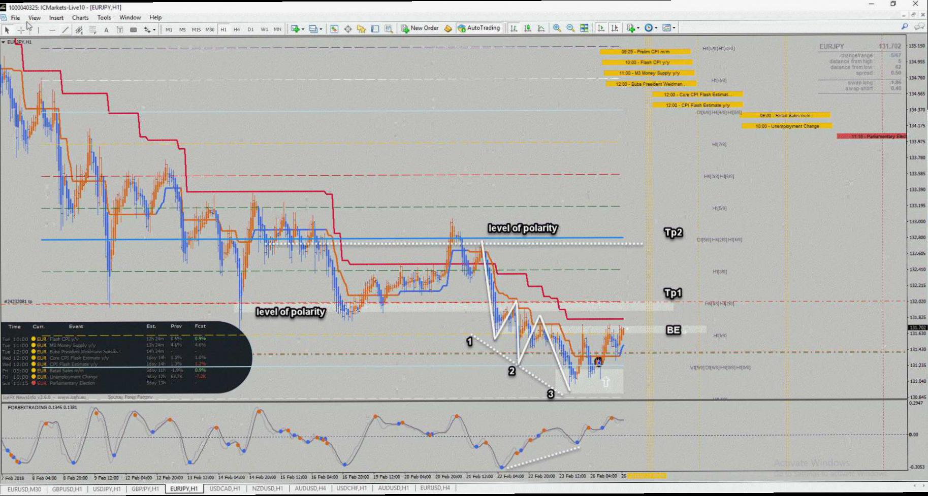Open the EURJPY,H1 chart corner triangle menu
The height and width of the screenshot is (496, 928).
pyautogui.click(x=4, y=42)
